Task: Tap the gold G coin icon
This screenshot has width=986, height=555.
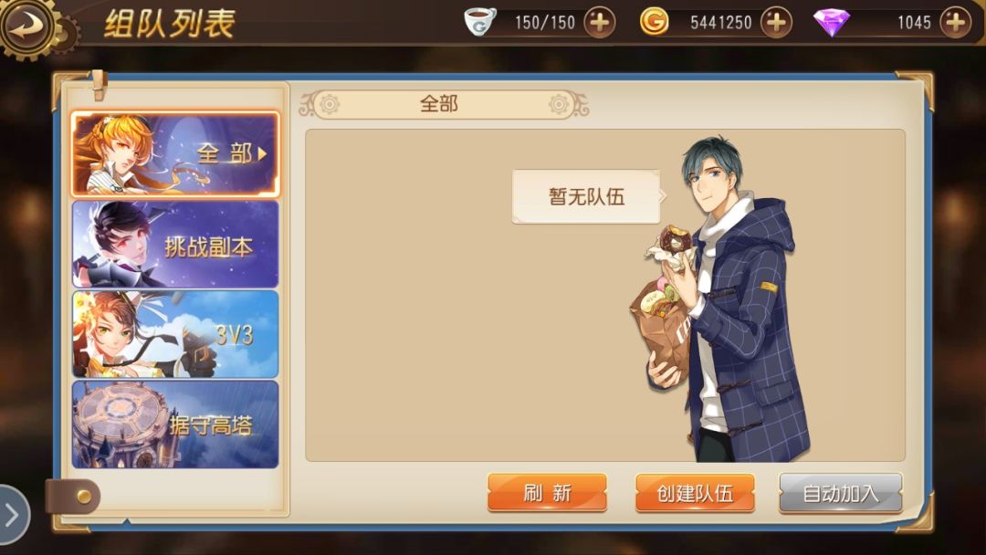Action: click(654, 22)
